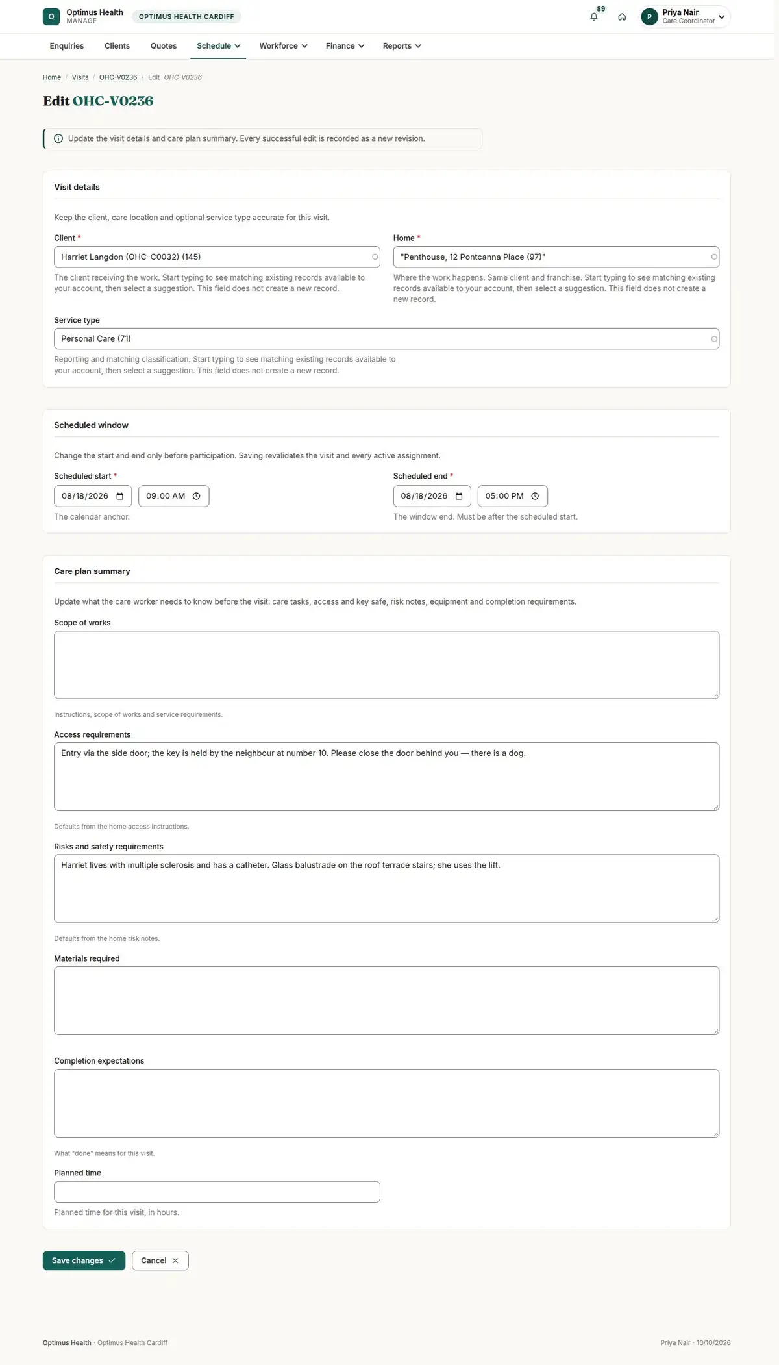Expand the Workforce dropdown menu
The image size is (779, 1365).
(283, 46)
